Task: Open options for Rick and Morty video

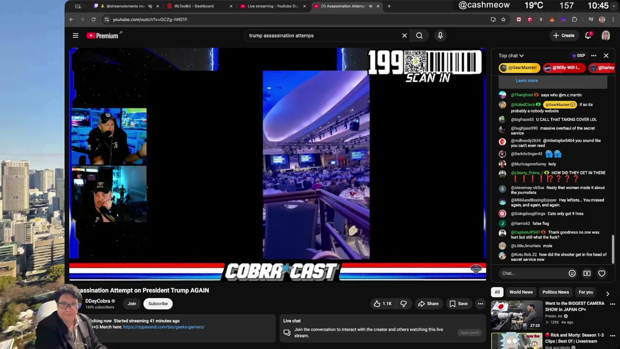Action: coord(612,335)
